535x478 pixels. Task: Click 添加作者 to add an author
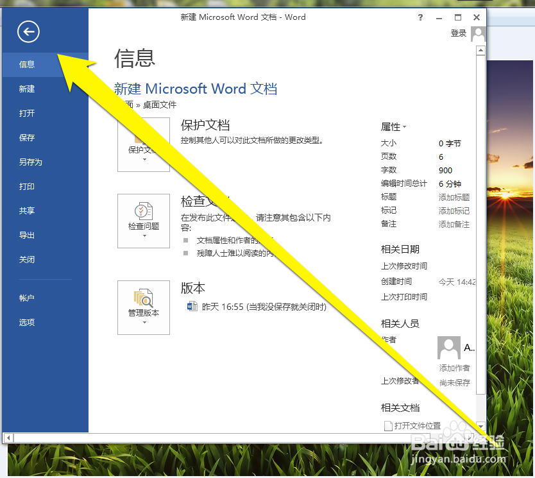pos(454,368)
